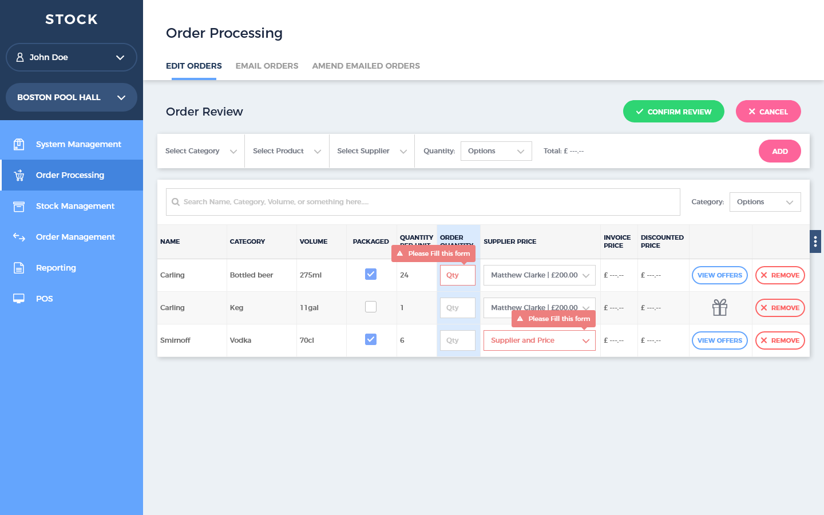Check Packaged for Carling Keg
824x515 pixels.
(371, 307)
